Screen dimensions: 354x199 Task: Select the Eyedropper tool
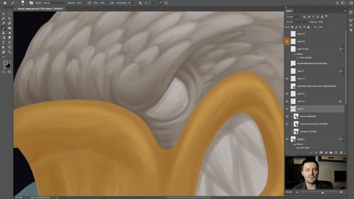pyautogui.click(x=3, y=23)
